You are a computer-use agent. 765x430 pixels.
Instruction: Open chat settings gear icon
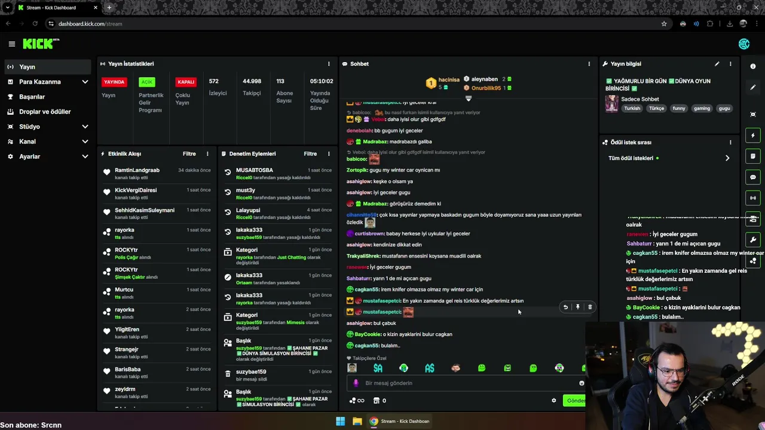tap(554, 401)
